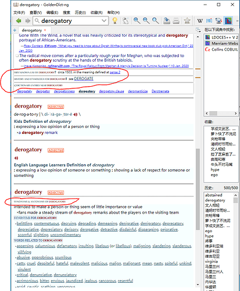240x291 pixels.
Task: Select ego in the favorites (收藏) panel
Action: coord(214,175)
